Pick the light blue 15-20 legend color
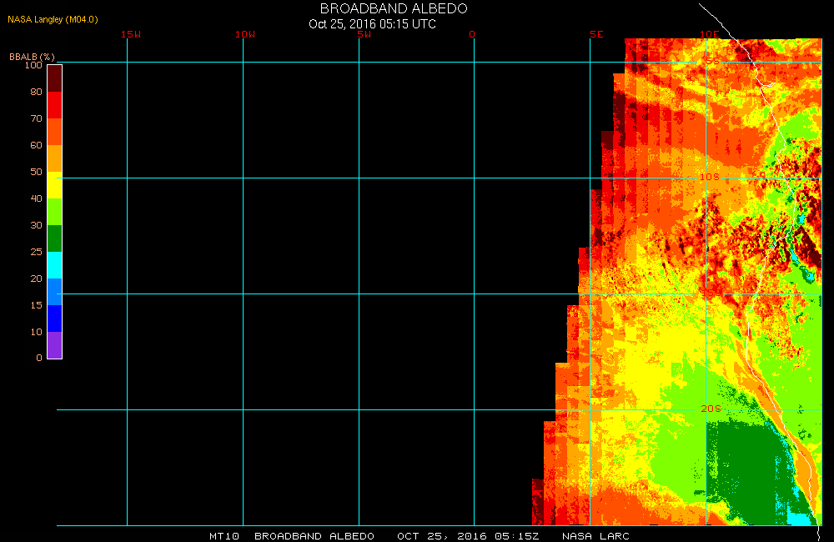This screenshot has height=542, width=834. [x=55, y=292]
